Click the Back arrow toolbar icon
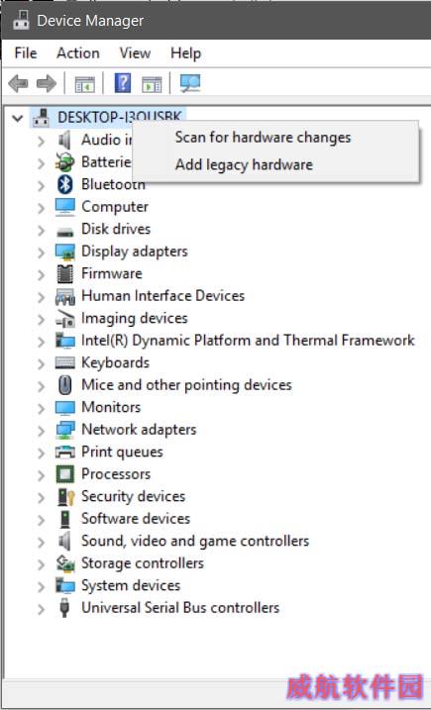Image resolution: width=431 pixels, height=710 pixels. (18, 83)
